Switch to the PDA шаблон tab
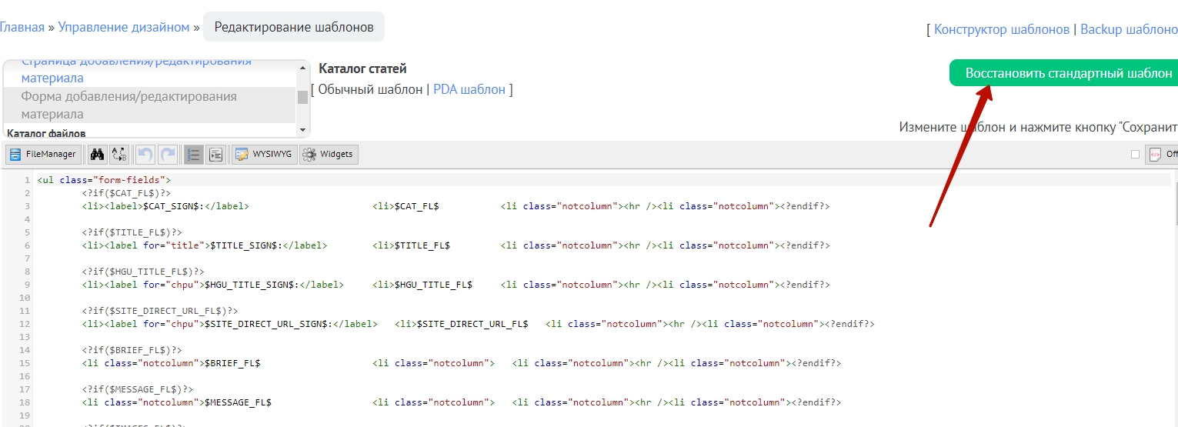This screenshot has width=1178, height=427. click(x=469, y=89)
